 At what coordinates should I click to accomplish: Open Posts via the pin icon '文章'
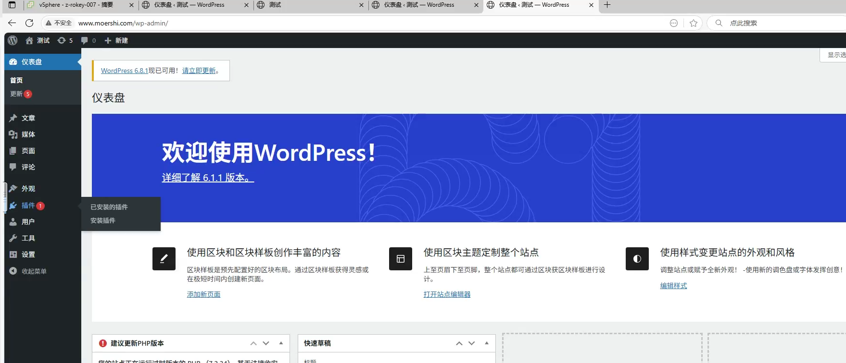pyautogui.click(x=13, y=118)
